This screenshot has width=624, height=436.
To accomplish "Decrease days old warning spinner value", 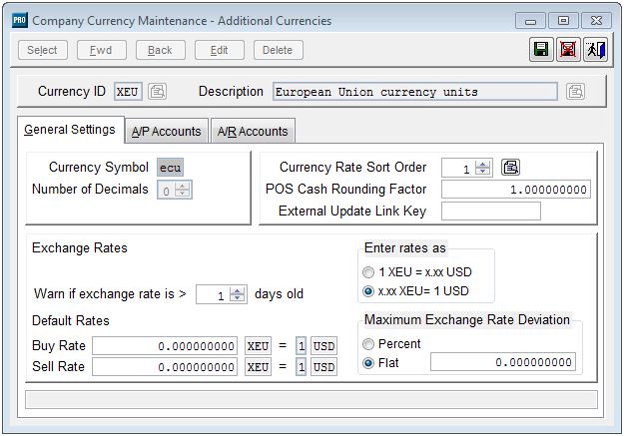I will pos(238,298).
